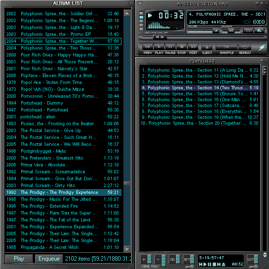Viewport: 269px width, 269px height.
Task: Toggle elapsed/remaining on the 00:32 time display
Action: (x=171, y=16)
